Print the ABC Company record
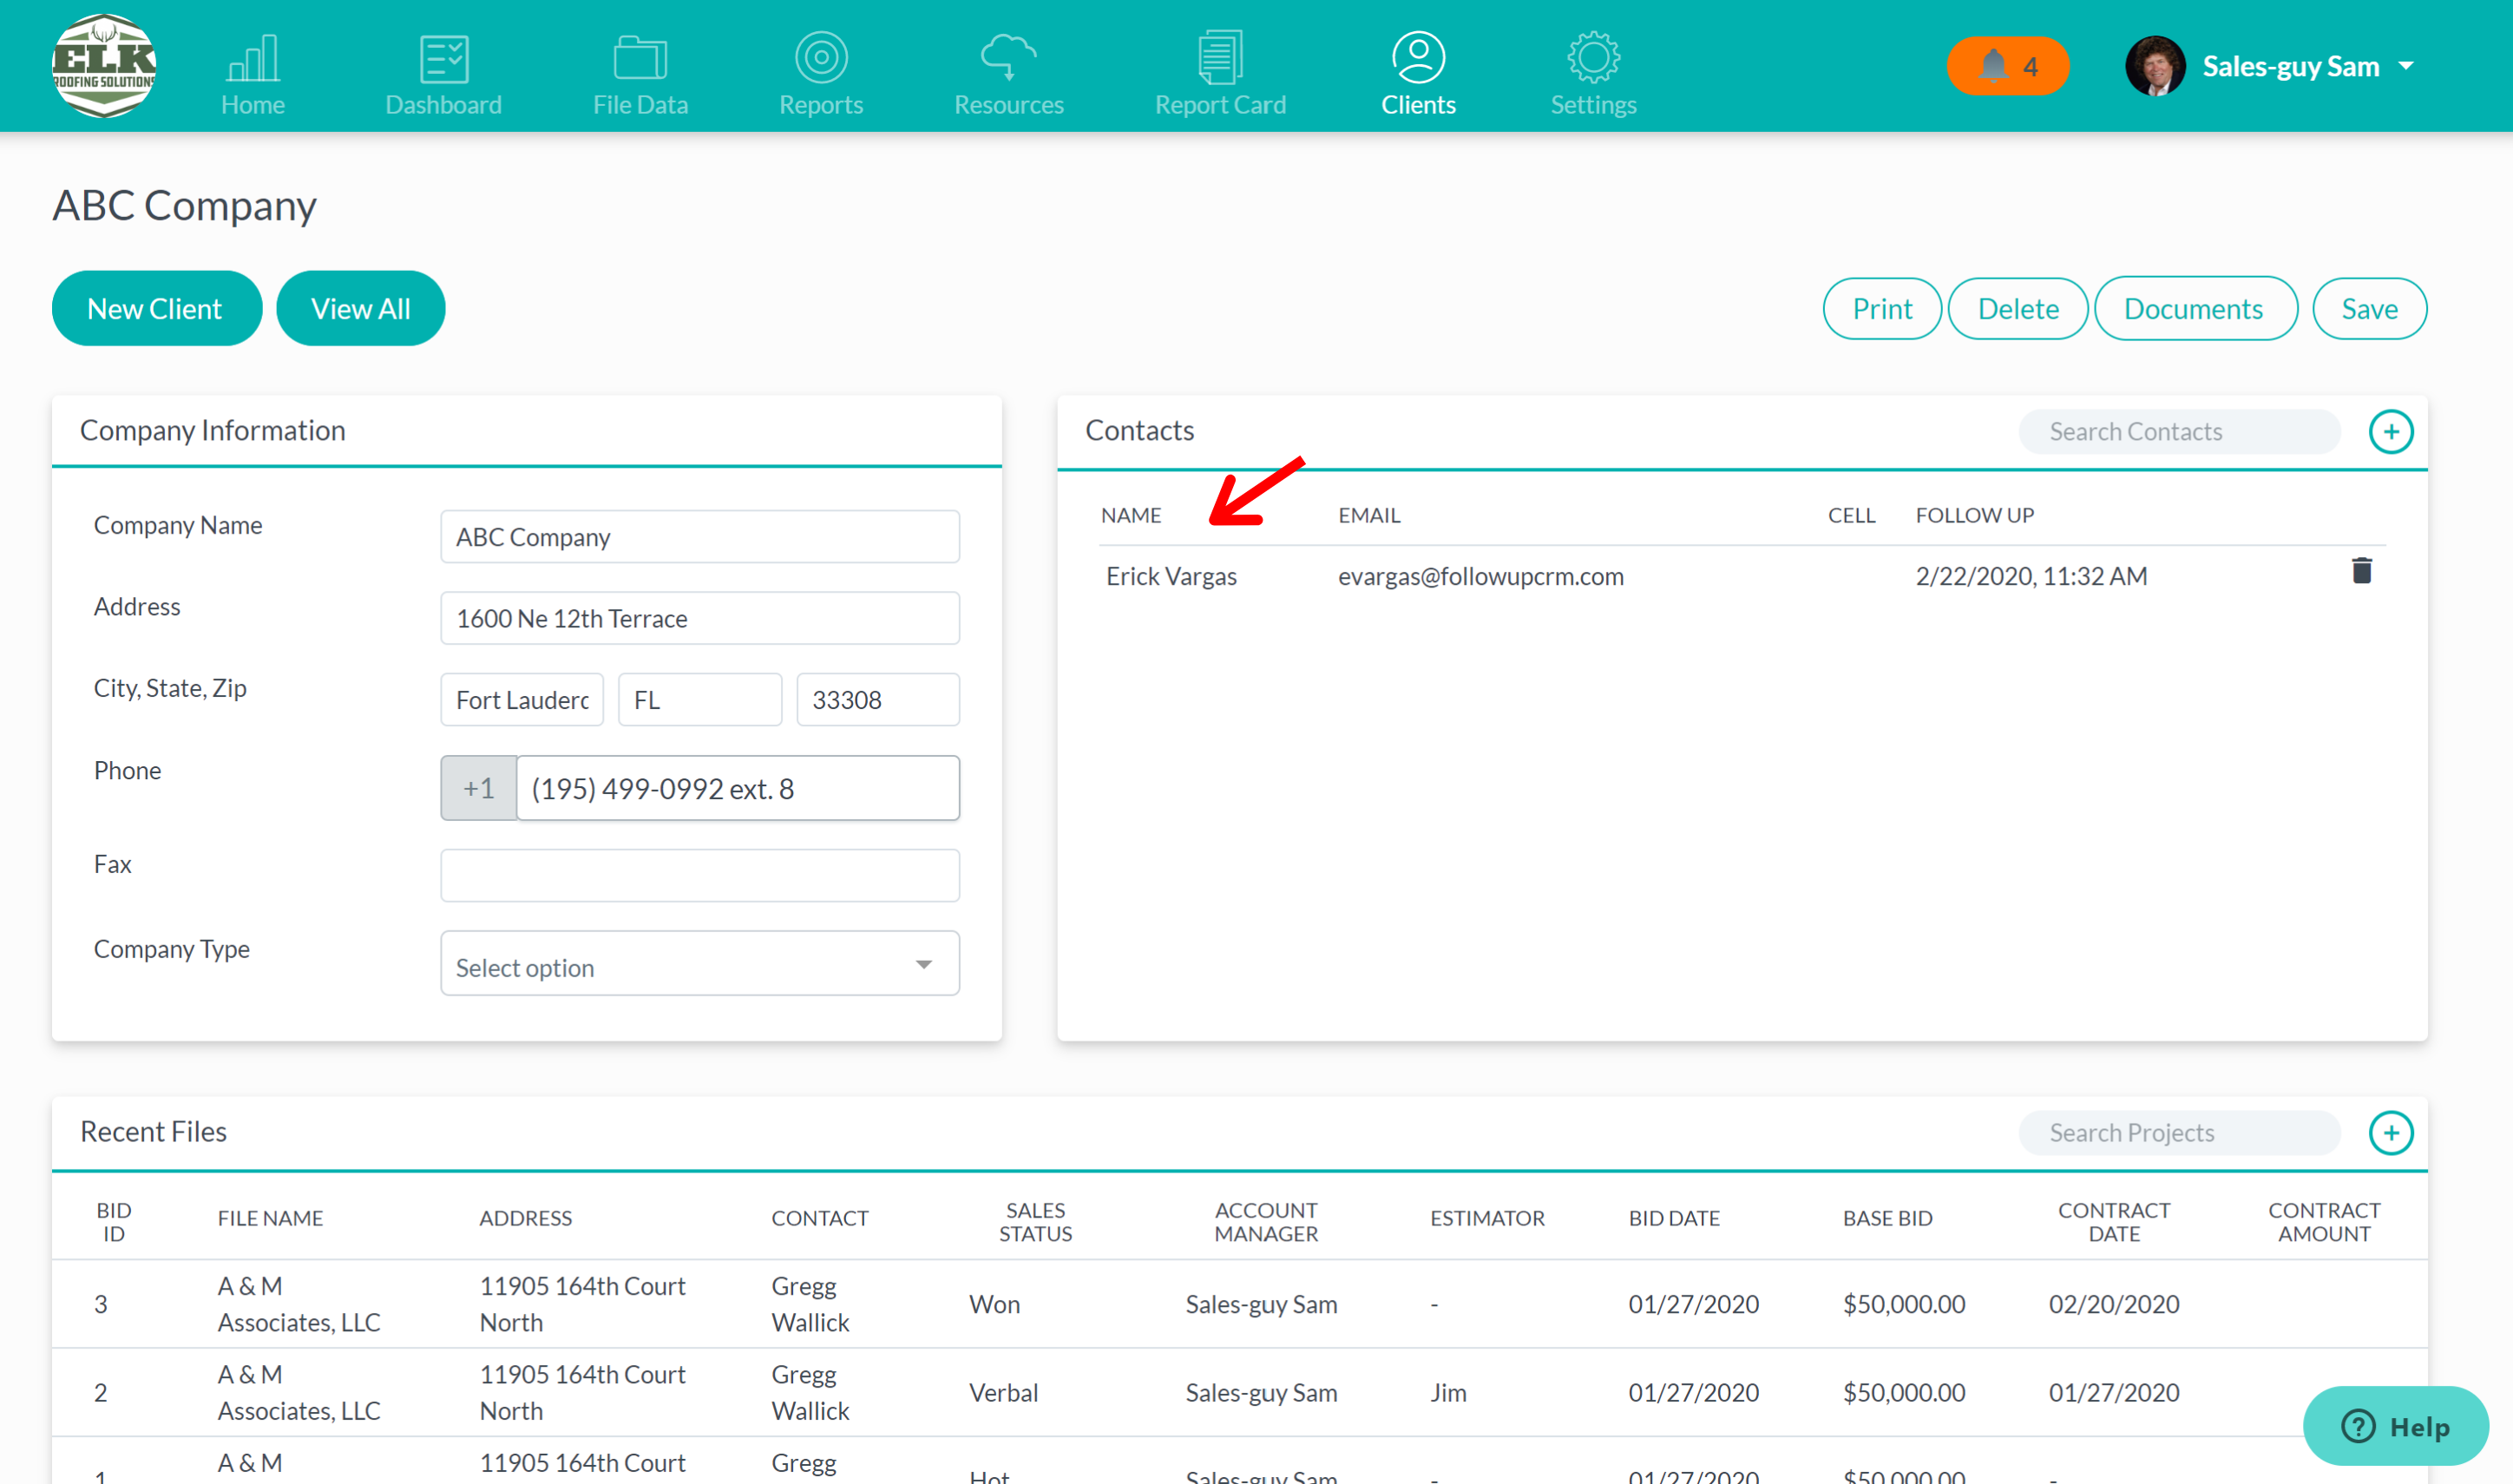 click(x=1881, y=308)
